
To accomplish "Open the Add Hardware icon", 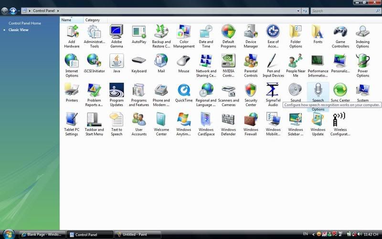I will click(72, 36).
